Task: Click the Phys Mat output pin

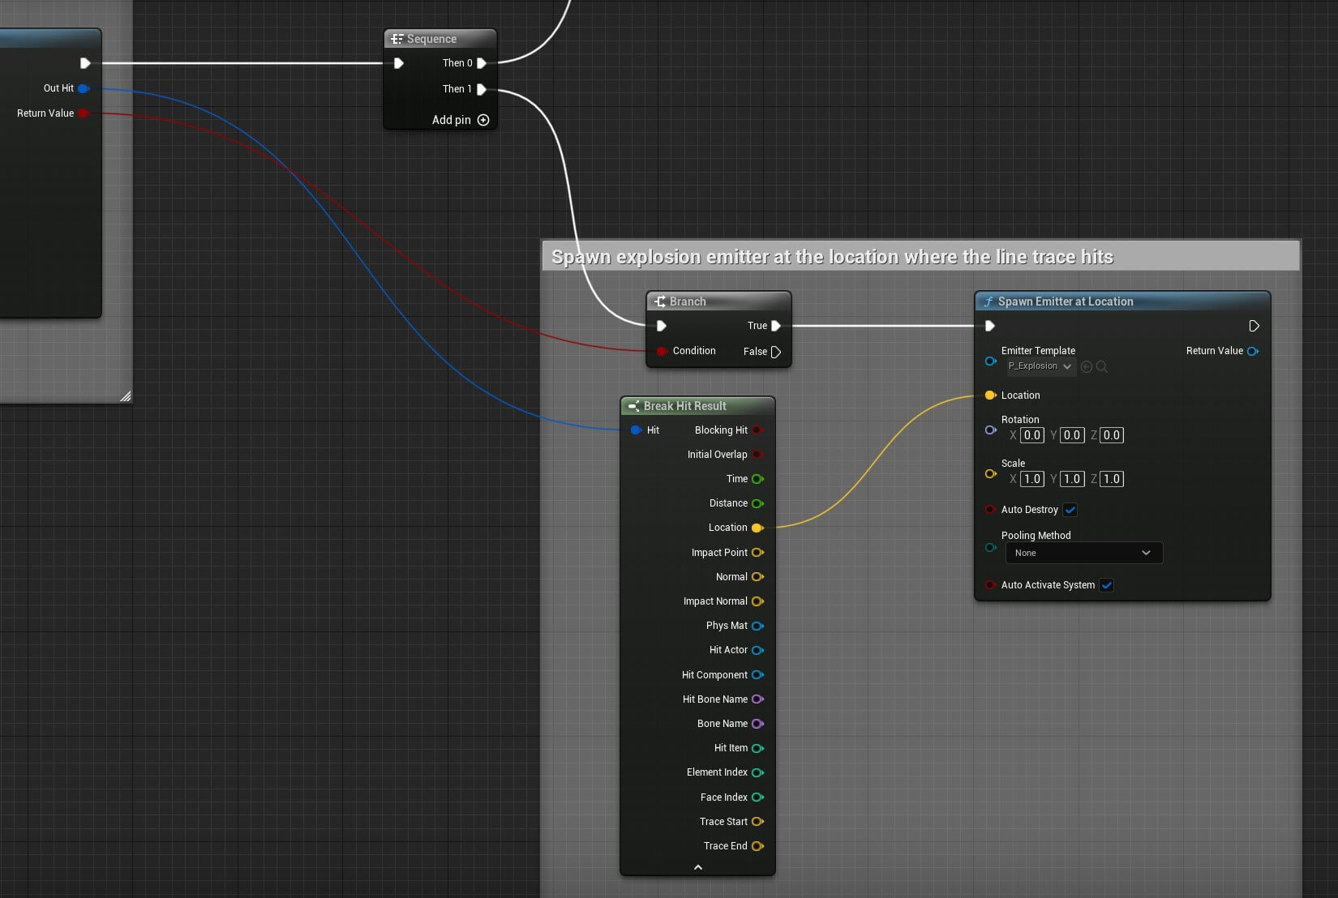Action: 758,626
